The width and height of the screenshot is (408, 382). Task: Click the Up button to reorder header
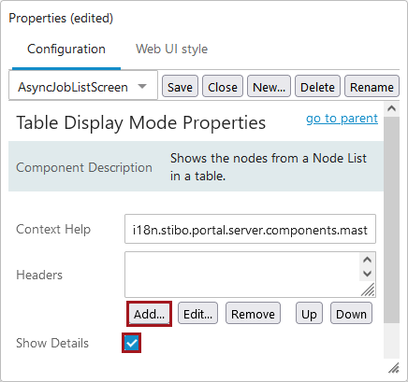tap(309, 314)
